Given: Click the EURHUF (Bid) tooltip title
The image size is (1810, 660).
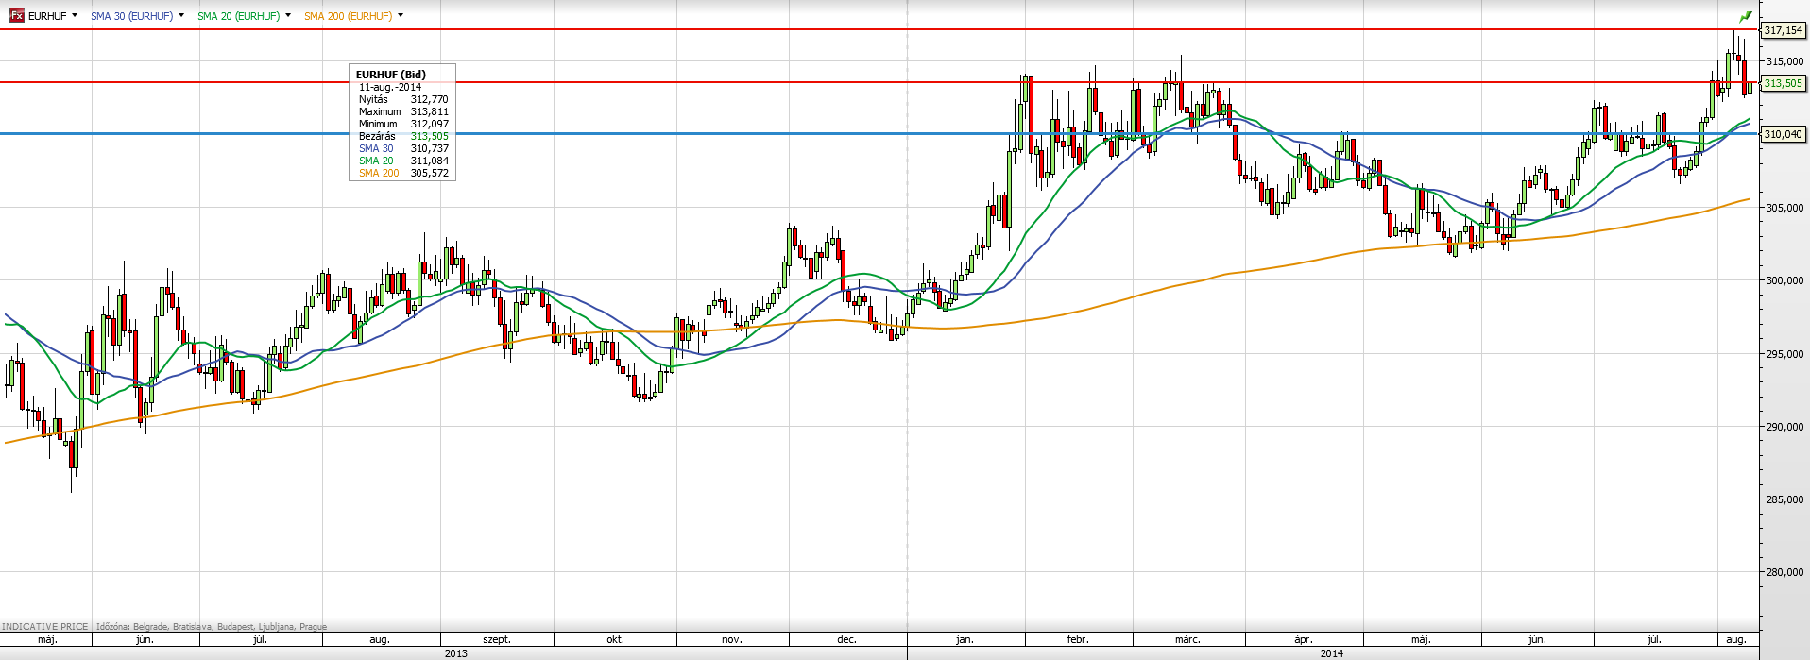Looking at the screenshot, I should [390, 75].
